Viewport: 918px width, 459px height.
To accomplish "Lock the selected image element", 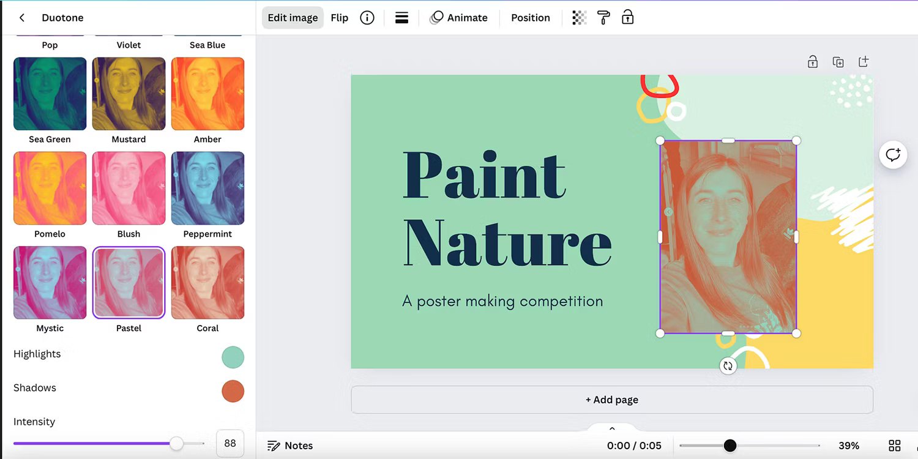I will (628, 18).
